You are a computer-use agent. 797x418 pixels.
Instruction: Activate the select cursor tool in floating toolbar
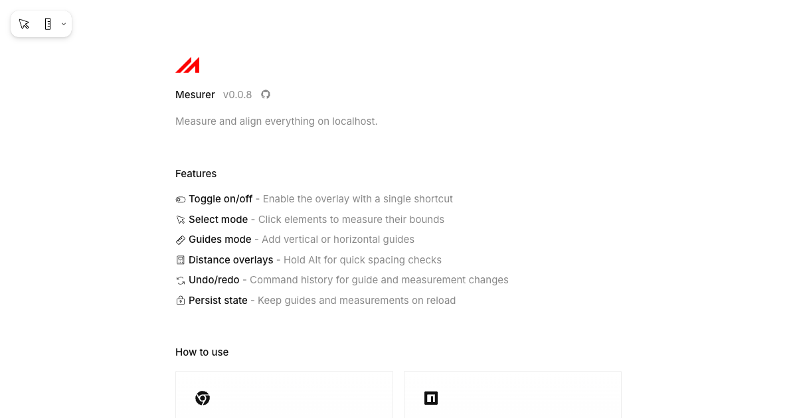pos(24,24)
